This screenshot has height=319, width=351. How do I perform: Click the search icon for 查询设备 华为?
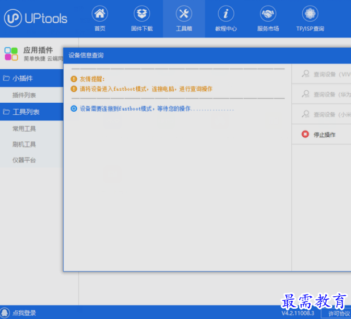tap(306, 94)
